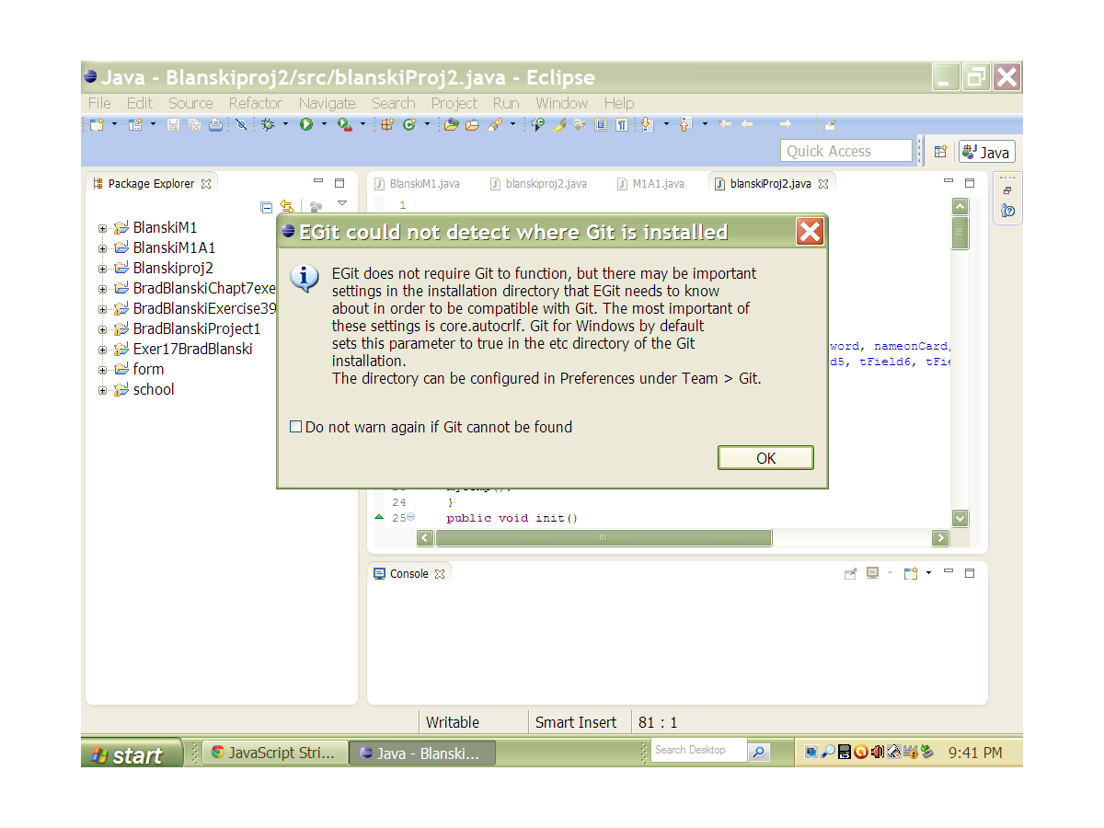Click the Search flashlight toolbar icon
This screenshot has width=1104, height=828.
[x=494, y=124]
